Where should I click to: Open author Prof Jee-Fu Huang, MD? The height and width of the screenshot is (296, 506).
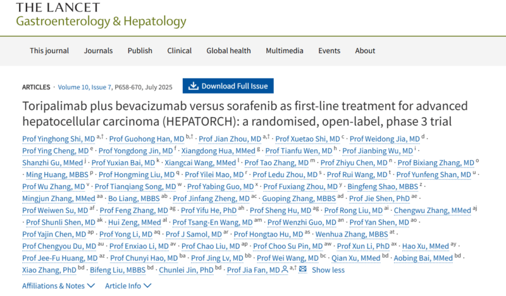[x=59, y=259]
